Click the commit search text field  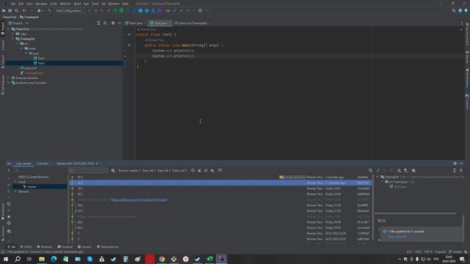tap(88, 170)
